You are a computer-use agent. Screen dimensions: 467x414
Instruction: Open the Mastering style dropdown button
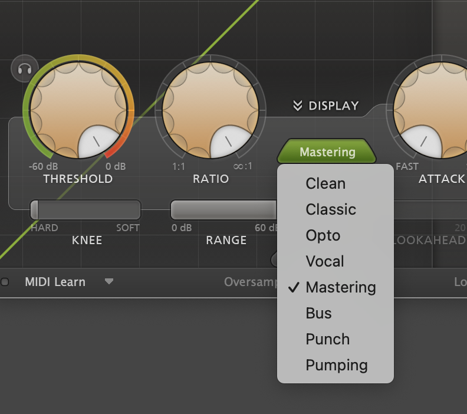coord(327,152)
